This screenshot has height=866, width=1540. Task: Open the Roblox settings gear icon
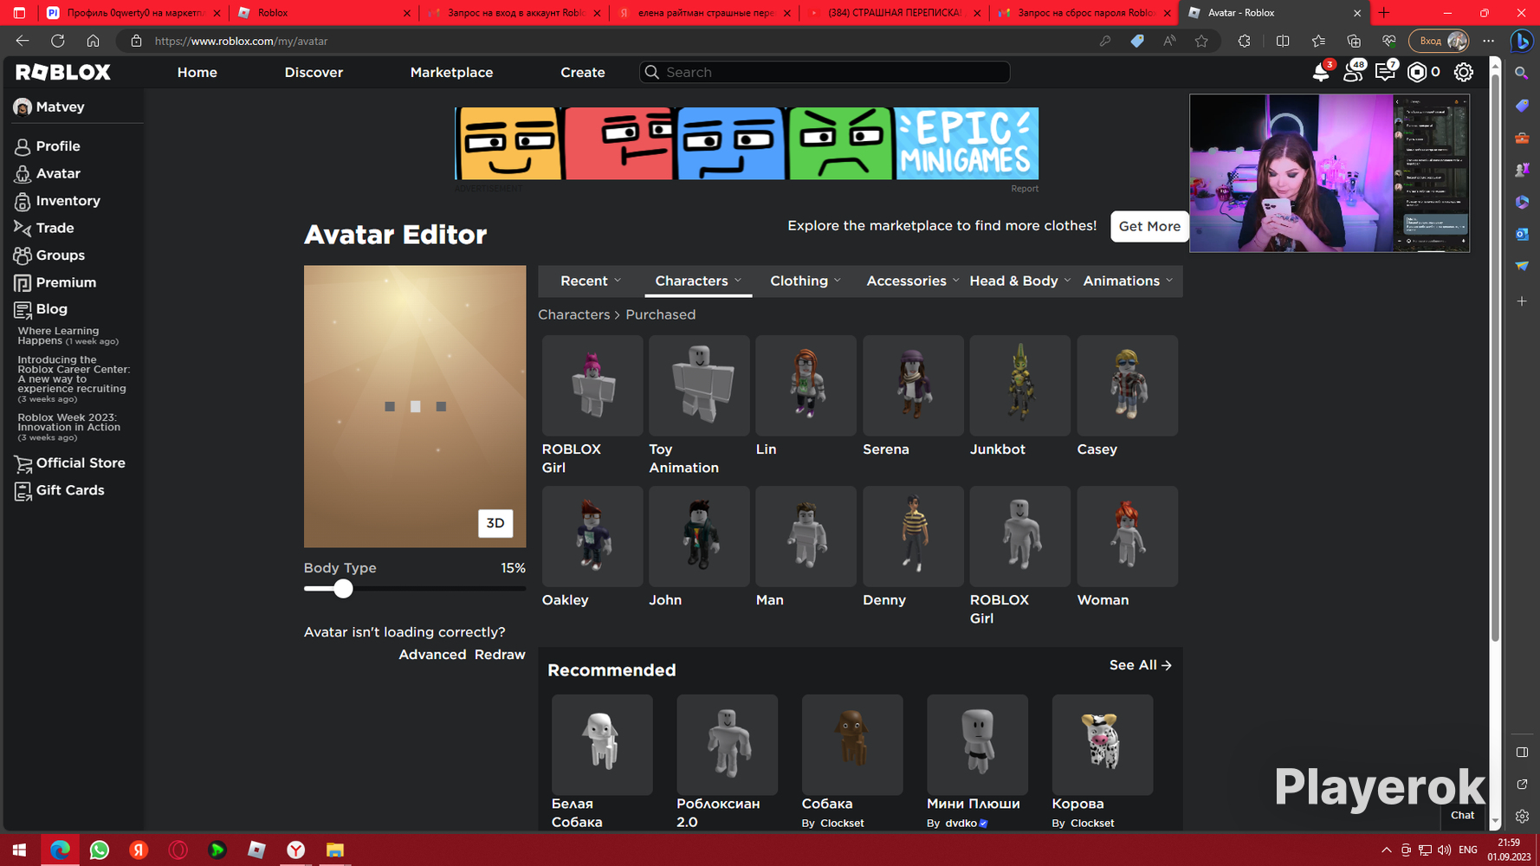pos(1464,72)
